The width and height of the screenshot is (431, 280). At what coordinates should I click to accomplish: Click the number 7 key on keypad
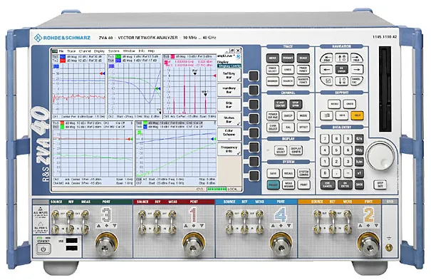(x=325, y=138)
